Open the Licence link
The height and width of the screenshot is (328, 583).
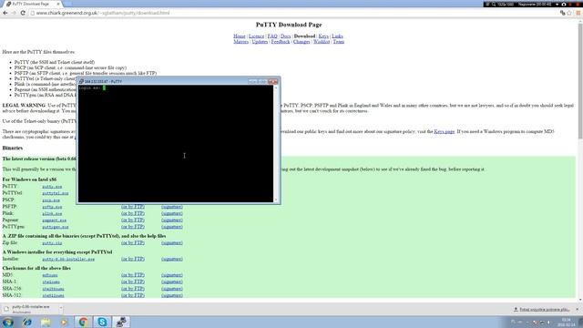[256, 36]
